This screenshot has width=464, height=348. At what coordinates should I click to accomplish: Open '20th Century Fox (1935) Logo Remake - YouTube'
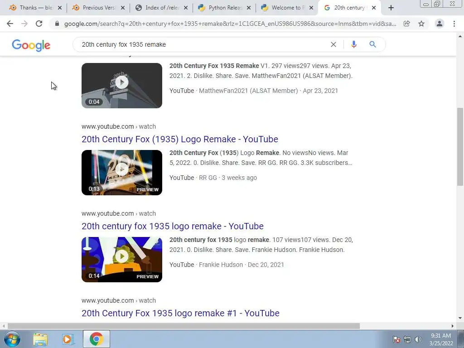(x=179, y=139)
